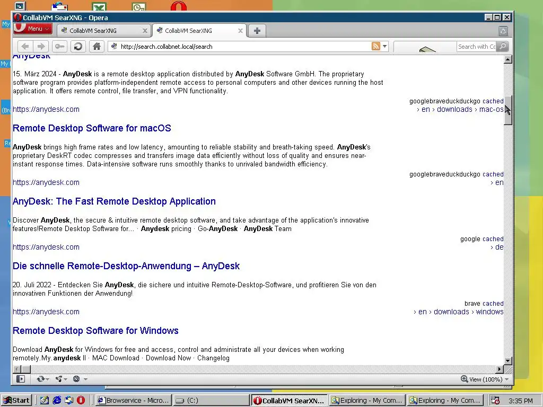Click the notepad quick launch icon
543x407 pixels.
pos(45,401)
